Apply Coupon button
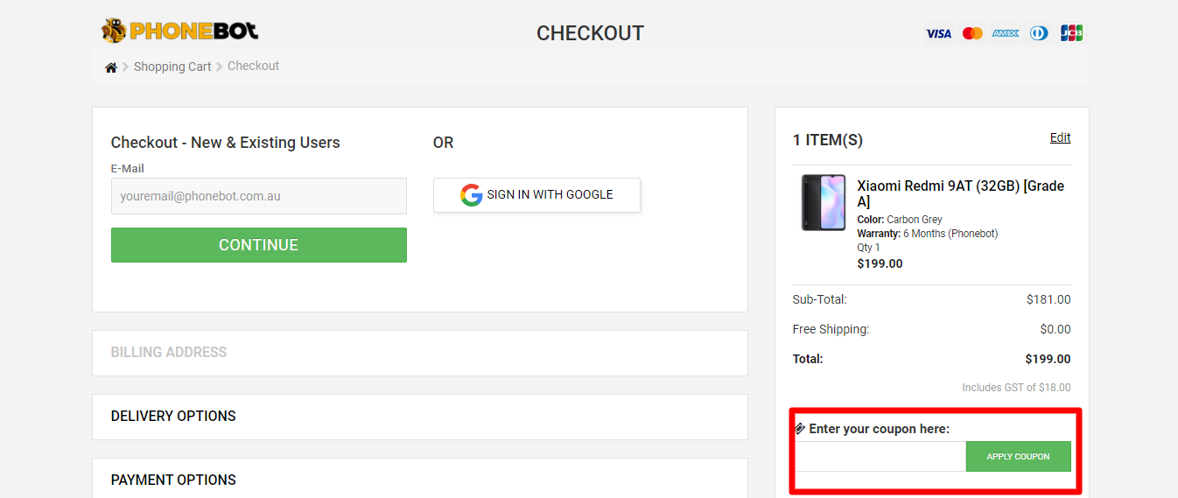 click(1019, 456)
